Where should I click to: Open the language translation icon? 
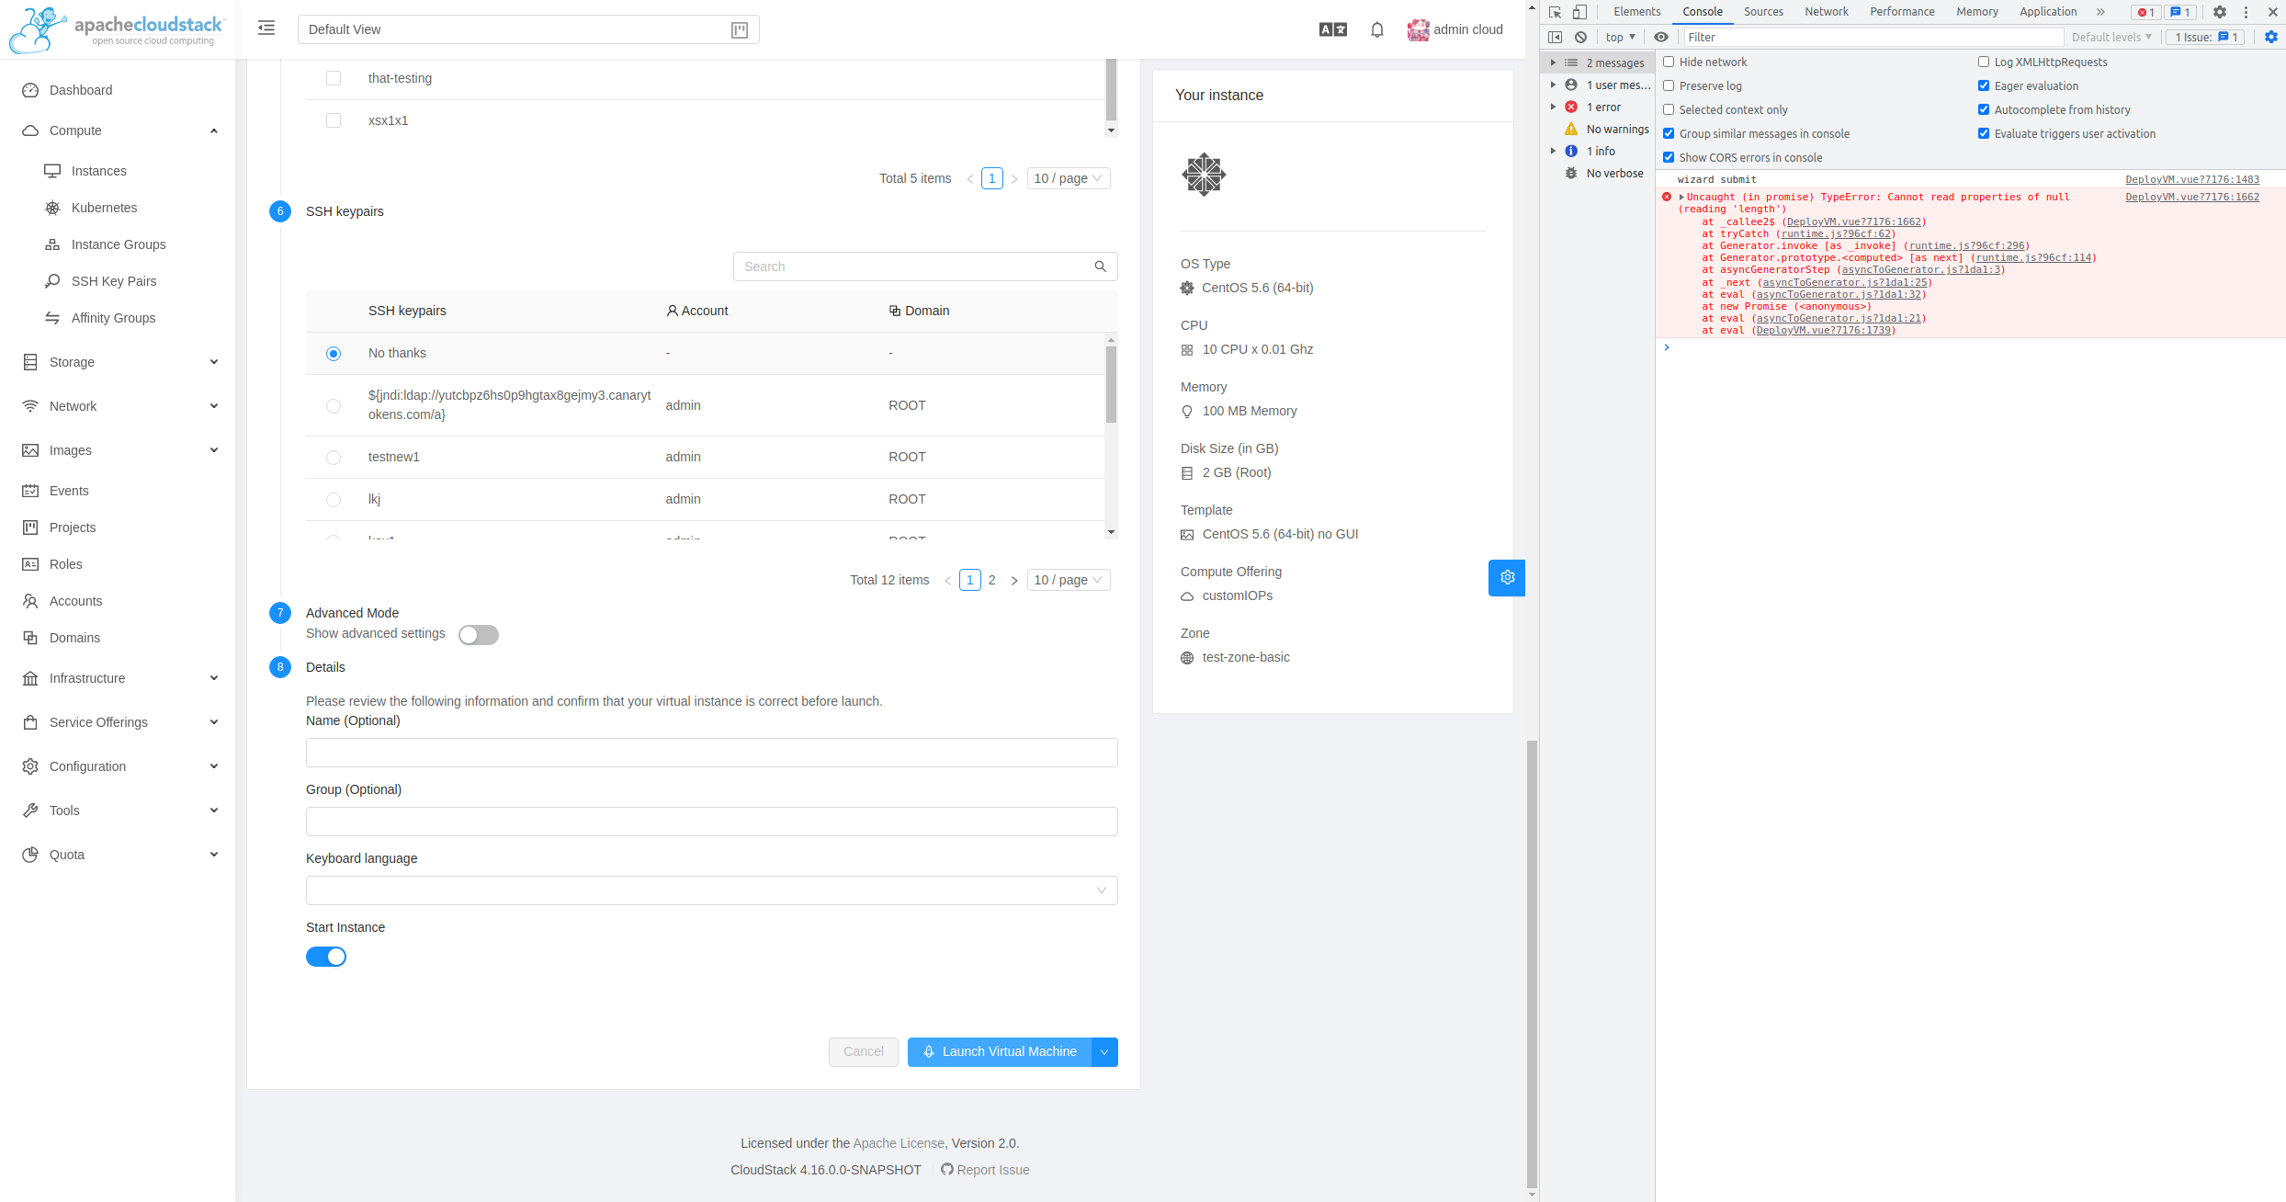point(1332,29)
